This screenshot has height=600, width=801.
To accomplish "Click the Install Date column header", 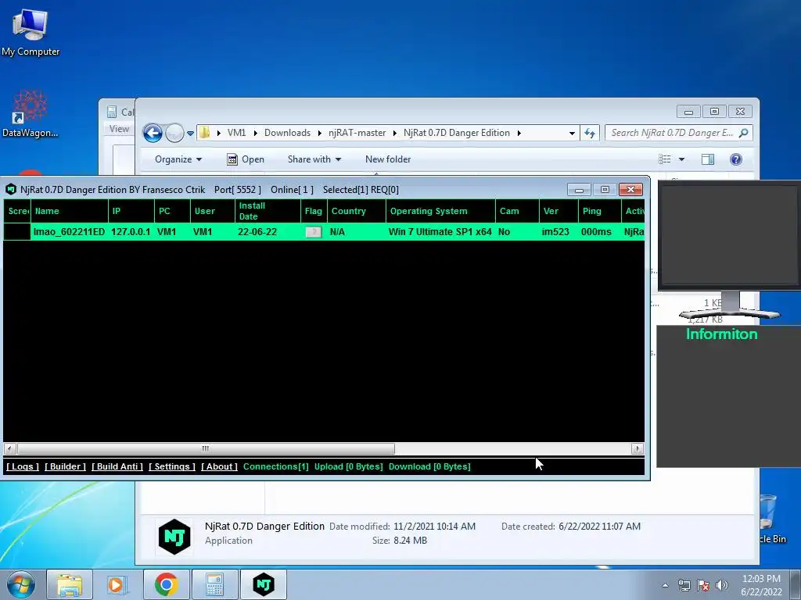I will [268, 211].
